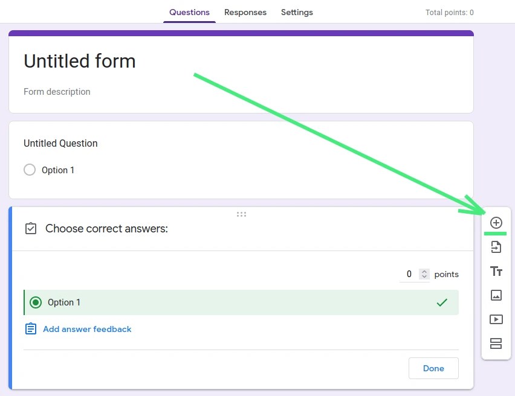This screenshot has height=396, width=515.
Task: Open Add answer feedback
Action: click(86, 329)
